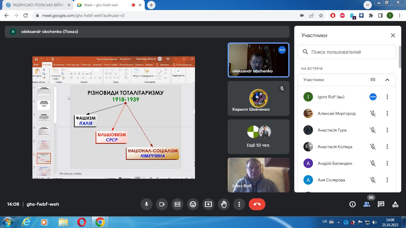Open the activities icon
Screen dimensions: 406x228
coord(395,204)
